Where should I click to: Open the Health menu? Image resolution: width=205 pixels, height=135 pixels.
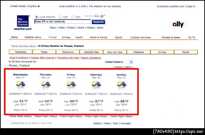79,37
